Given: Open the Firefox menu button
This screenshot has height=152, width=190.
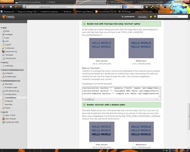Looking at the screenshot, I should (x=7, y=2).
